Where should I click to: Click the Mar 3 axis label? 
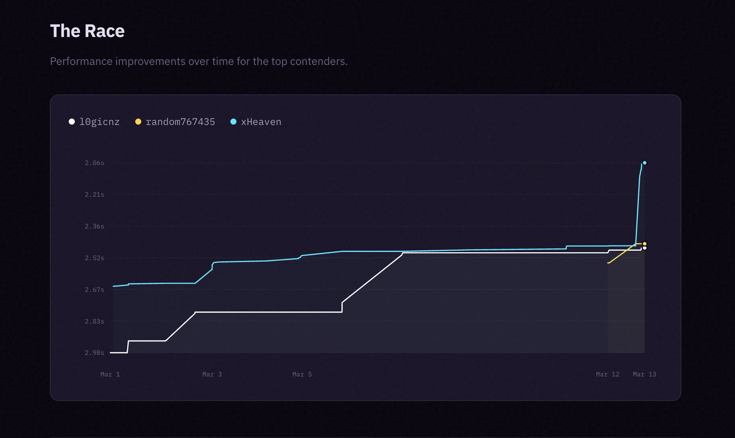point(212,374)
